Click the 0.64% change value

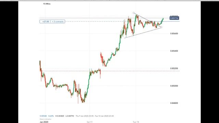51,116
